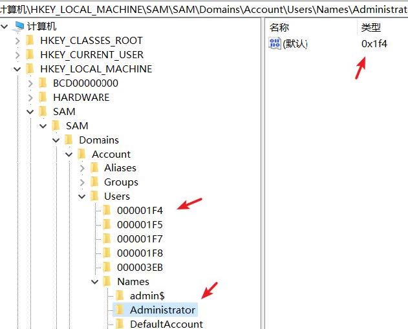408x329 pixels.
Task: Click the 计算机 computer icon in tree
Action: tap(19, 27)
